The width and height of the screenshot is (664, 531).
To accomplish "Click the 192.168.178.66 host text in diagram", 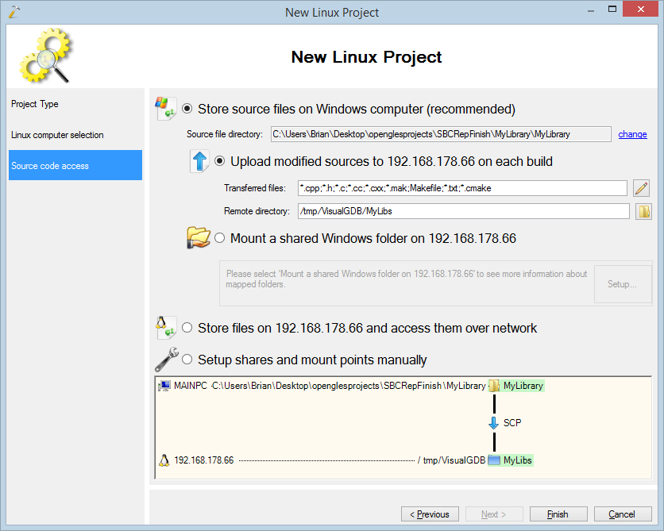I will (x=203, y=460).
